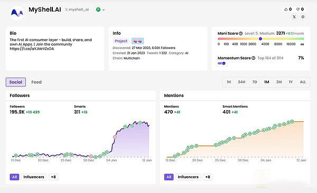
Task: Switch to the Feed tab
Action: pyautogui.click(x=36, y=82)
